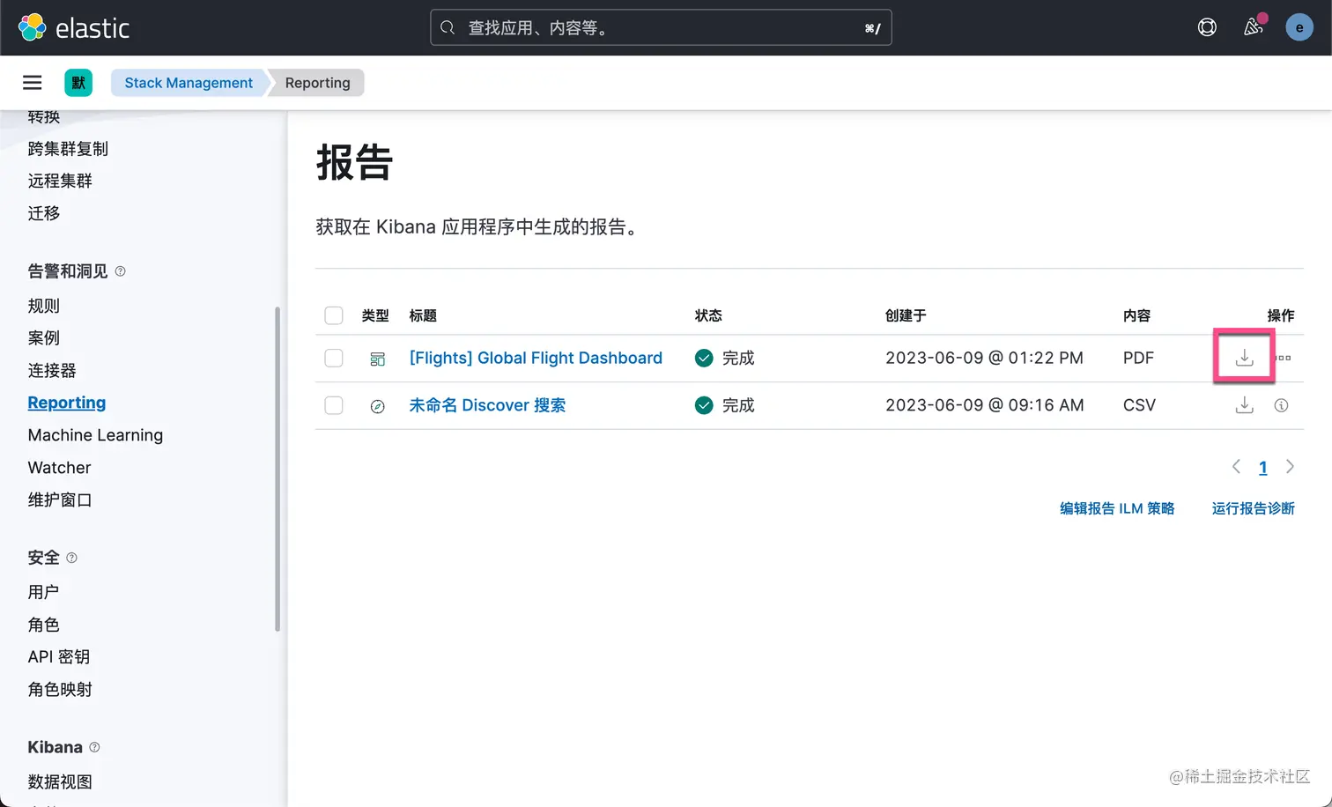1332x807 pixels.
Task: Open the green space selector avatar
Action: click(78, 83)
